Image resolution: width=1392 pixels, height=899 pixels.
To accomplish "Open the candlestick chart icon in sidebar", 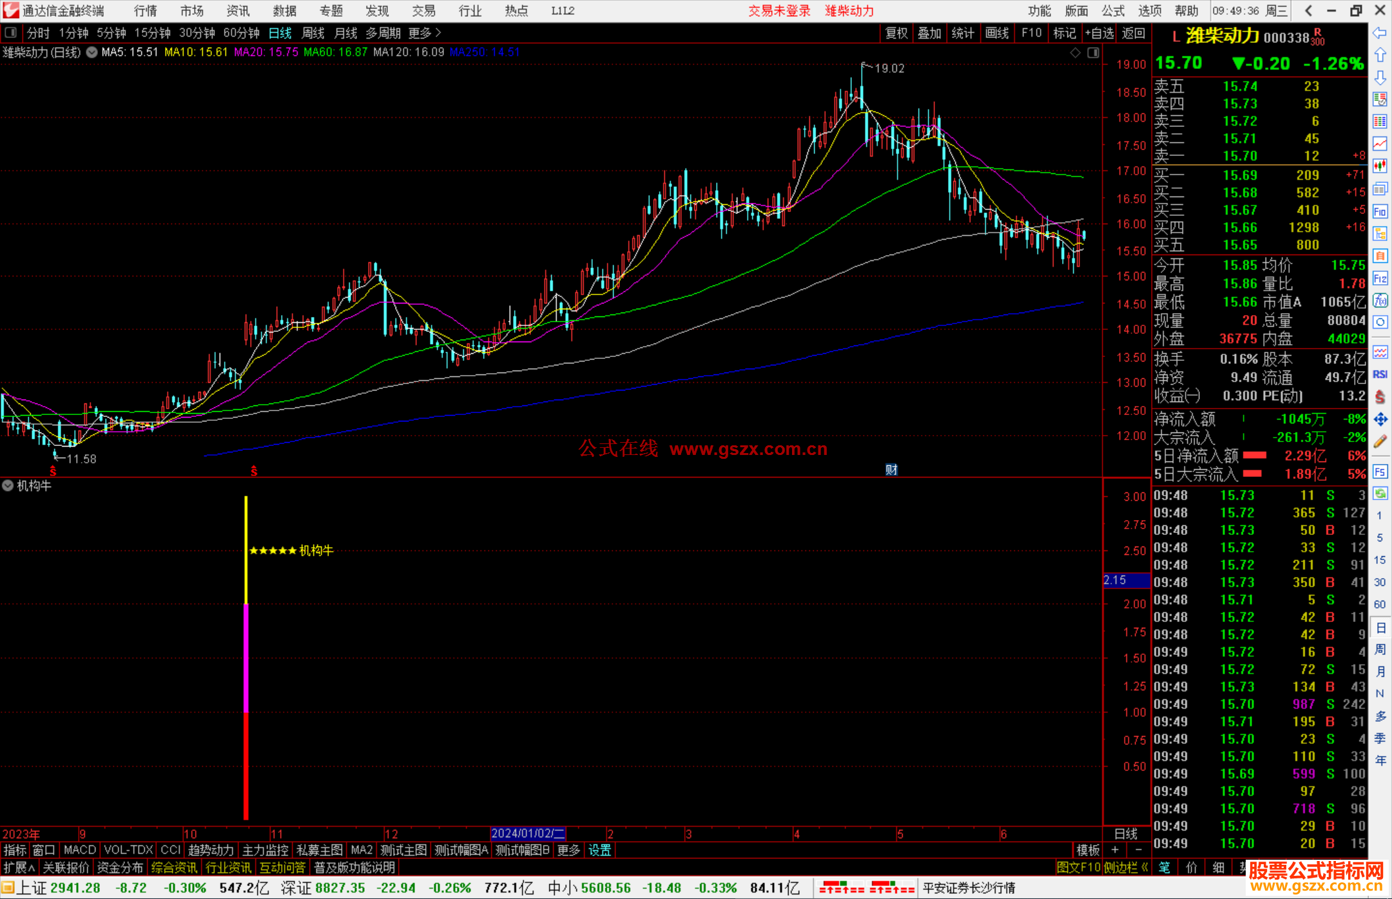I will (x=1380, y=166).
